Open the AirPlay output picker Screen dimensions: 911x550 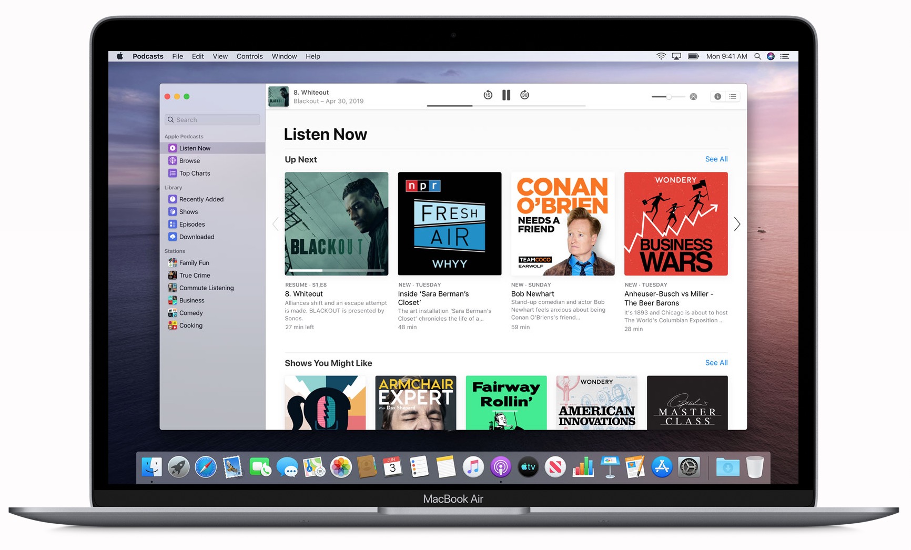pyautogui.click(x=693, y=97)
